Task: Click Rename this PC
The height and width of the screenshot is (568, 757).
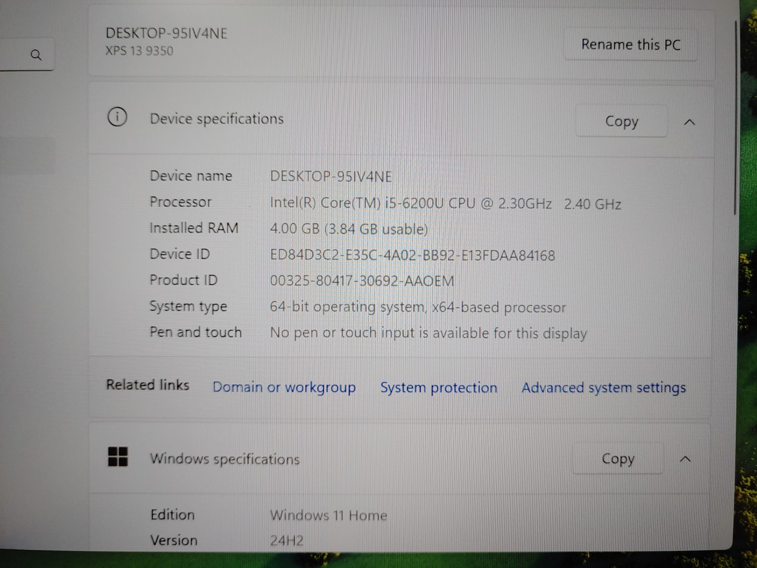Action: tap(631, 44)
